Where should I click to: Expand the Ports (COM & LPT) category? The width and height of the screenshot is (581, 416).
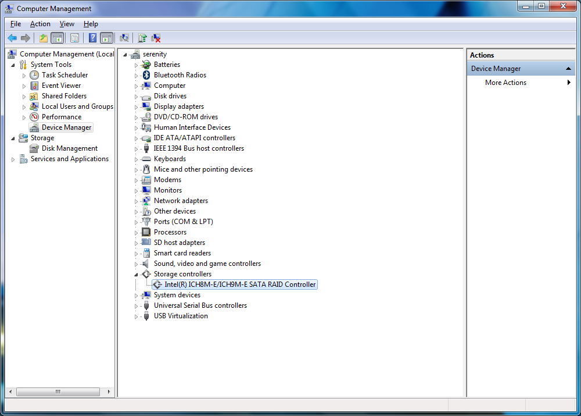point(136,222)
